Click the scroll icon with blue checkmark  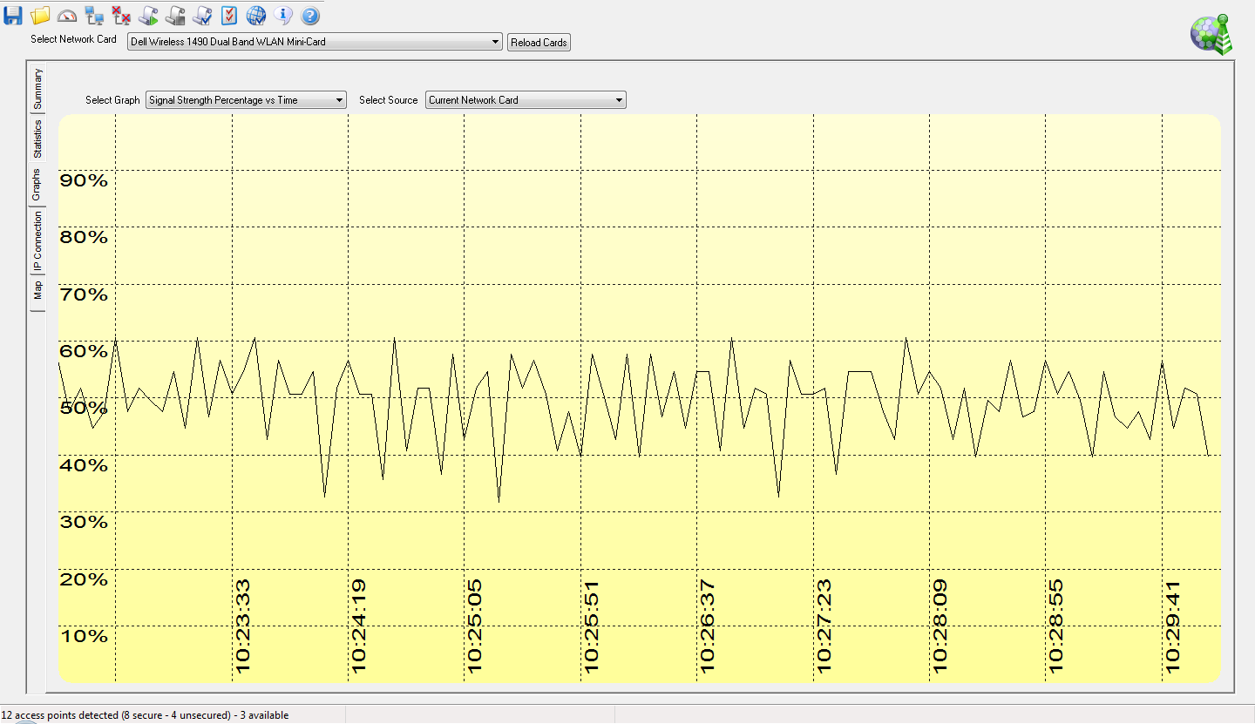pyautogui.click(x=202, y=15)
